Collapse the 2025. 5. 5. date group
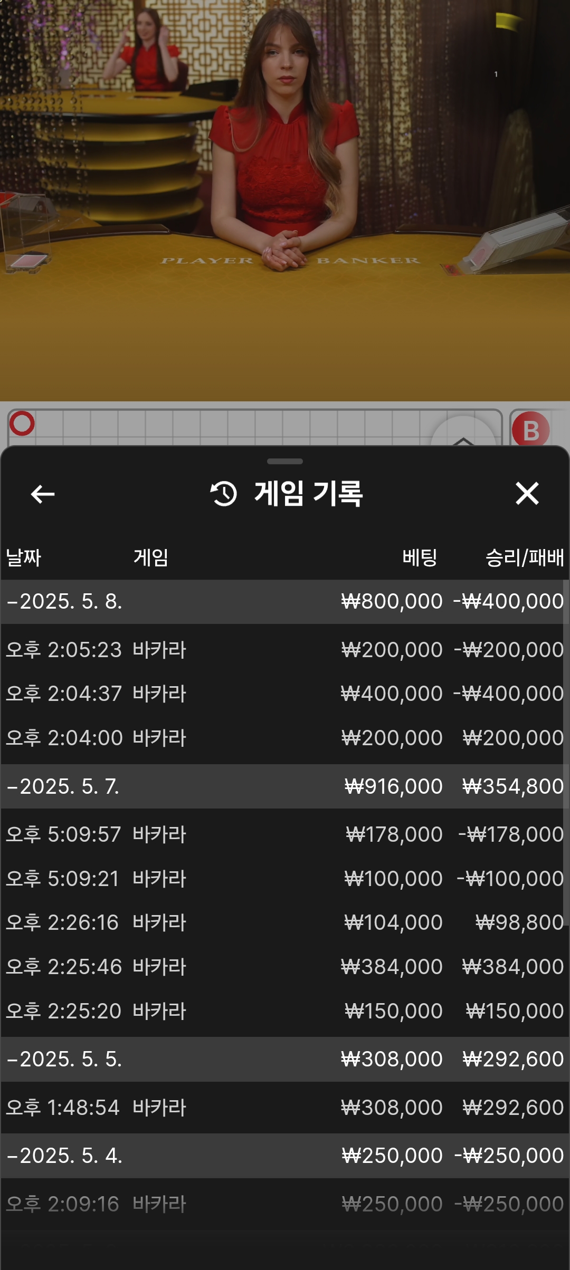Image resolution: width=570 pixels, height=1270 pixels. tap(64, 1059)
